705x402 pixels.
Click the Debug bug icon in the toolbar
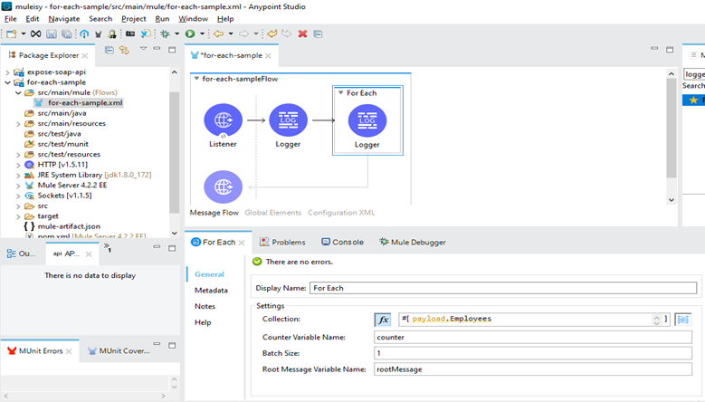(x=165, y=33)
